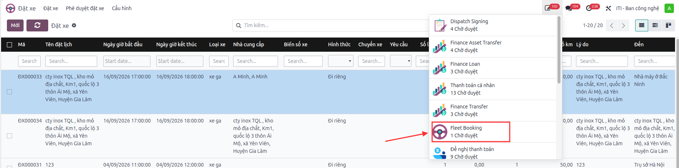
Task: Click the Nhà cung cấp Search filter field
Action: pyautogui.click(x=256, y=61)
